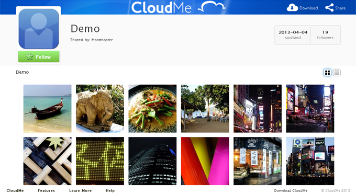The image size is (356, 195).
Task: Open the longtail boat beach photo
Action: [x=47, y=108]
